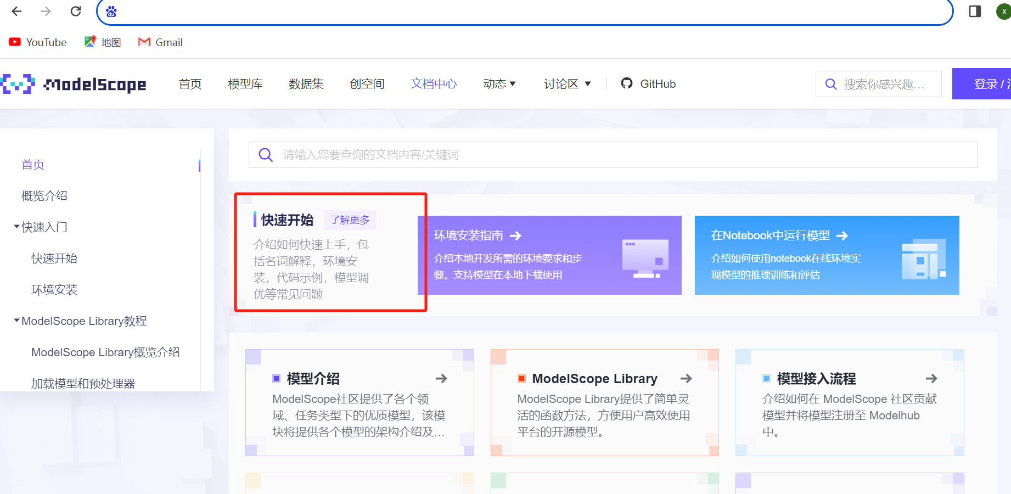1011x494 pixels.
Task: Click the 模型接入流程 description text
Action: point(849,416)
